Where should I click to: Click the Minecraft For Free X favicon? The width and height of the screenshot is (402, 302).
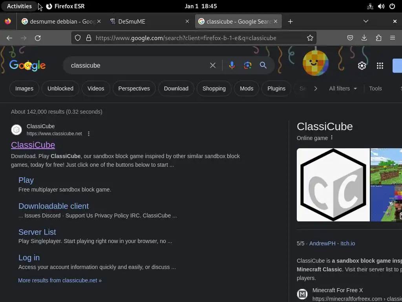tap(302, 294)
